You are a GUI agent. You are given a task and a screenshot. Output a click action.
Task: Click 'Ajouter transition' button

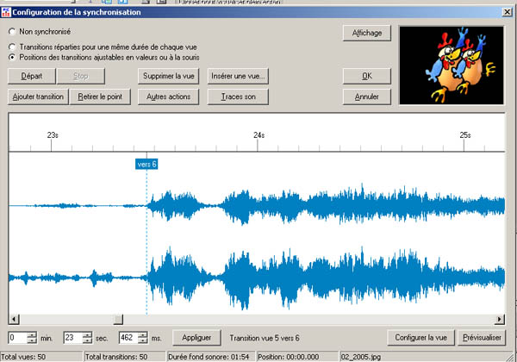[x=38, y=97]
